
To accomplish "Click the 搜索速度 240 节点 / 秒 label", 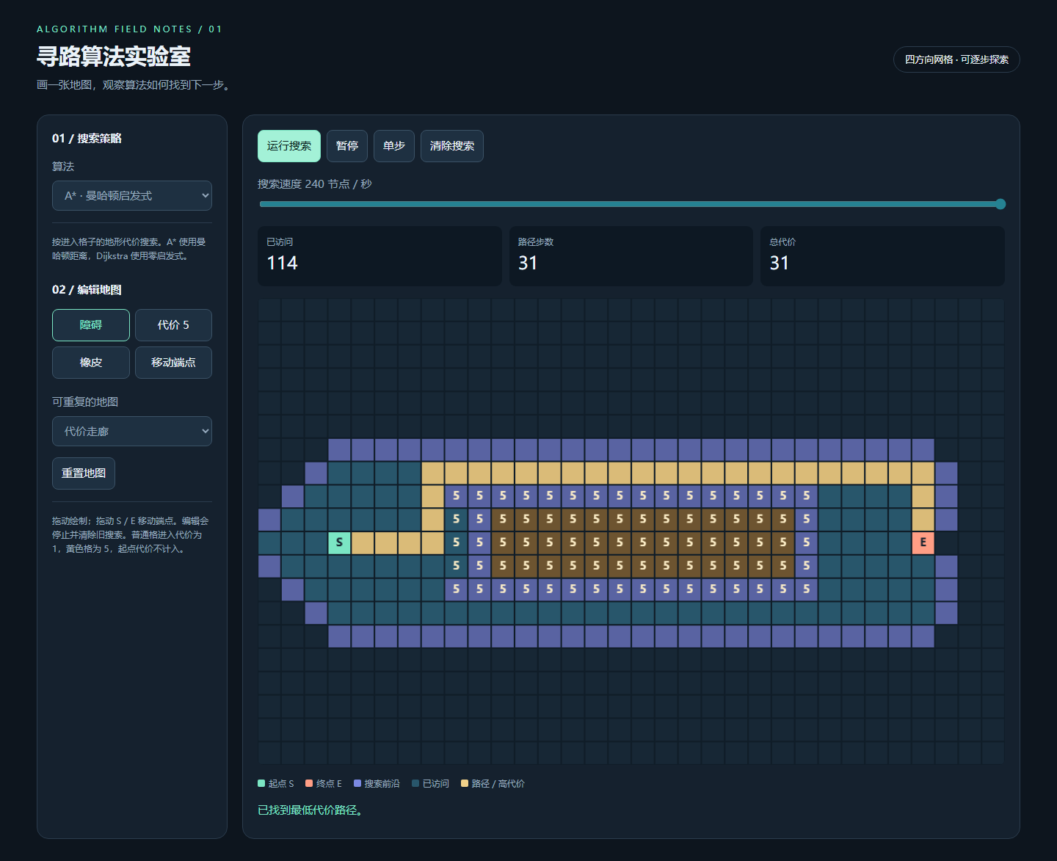I will tap(315, 184).
